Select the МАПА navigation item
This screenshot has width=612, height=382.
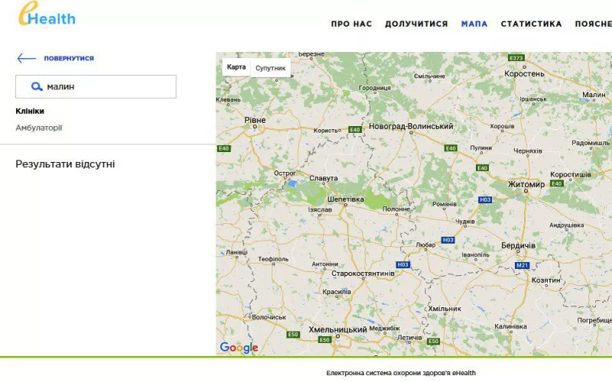(474, 24)
